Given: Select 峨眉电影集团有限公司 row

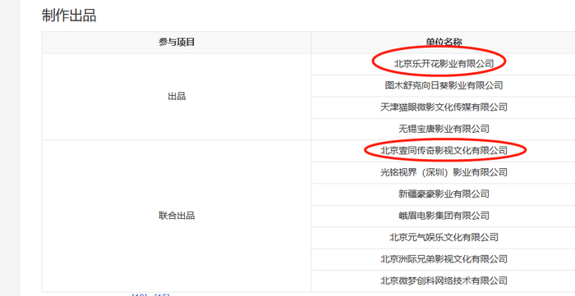Looking at the screenshot, I should click(x=443, y=216).
